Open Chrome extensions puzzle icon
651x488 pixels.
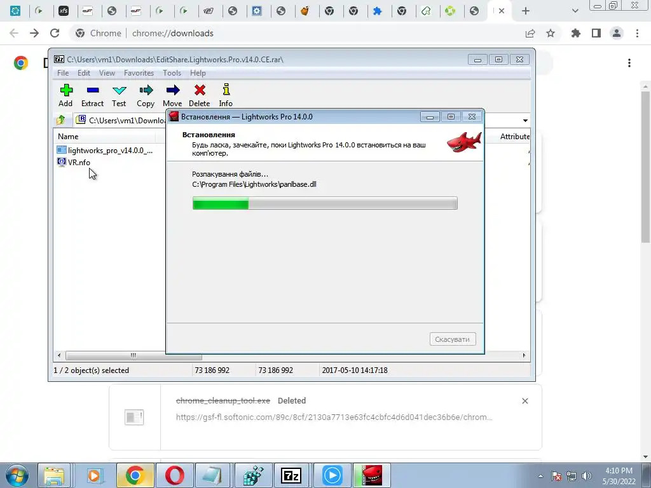click(x=575, y=33)
